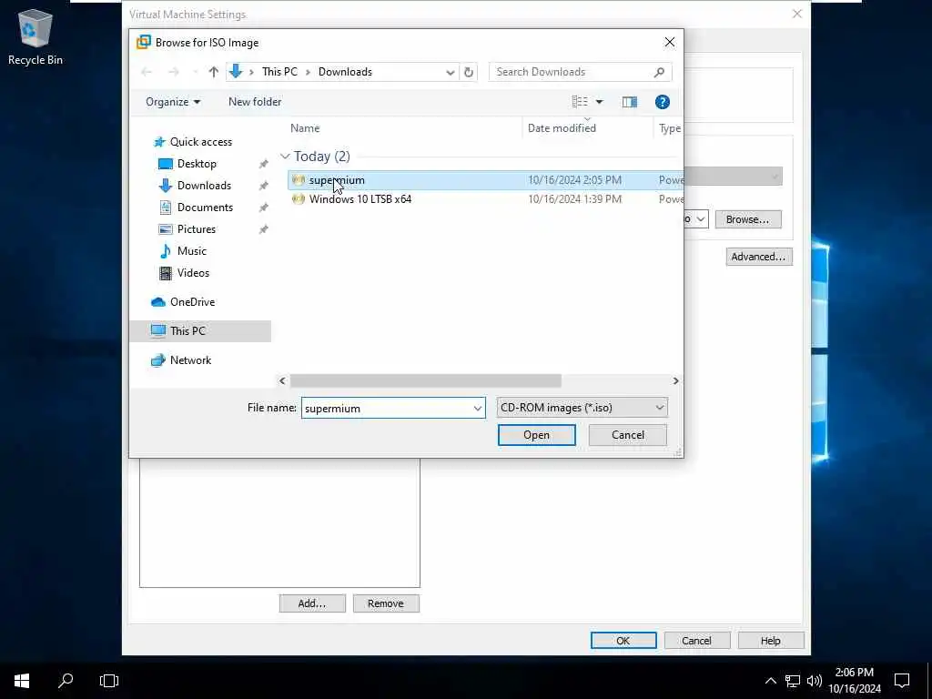Viewport: 932px width, 699px height.
Task: Open the CD-ROM images file type dropdown
Action: click(582, 408)
